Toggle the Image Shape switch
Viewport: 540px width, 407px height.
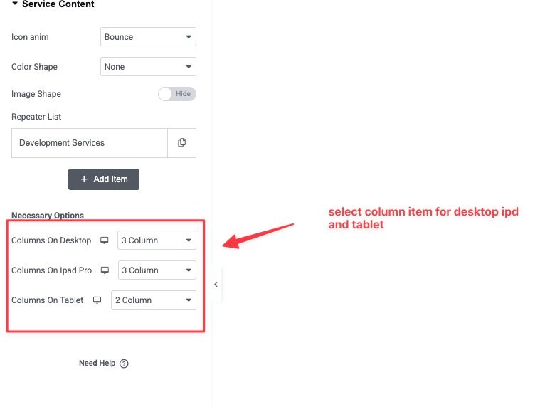pyautogui.click(x=176, y=94)
